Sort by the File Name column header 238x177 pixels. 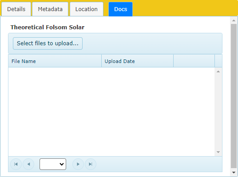[x=55, y=61]
